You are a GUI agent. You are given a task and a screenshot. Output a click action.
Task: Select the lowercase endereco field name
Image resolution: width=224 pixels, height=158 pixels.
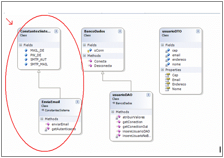(179, 60)
